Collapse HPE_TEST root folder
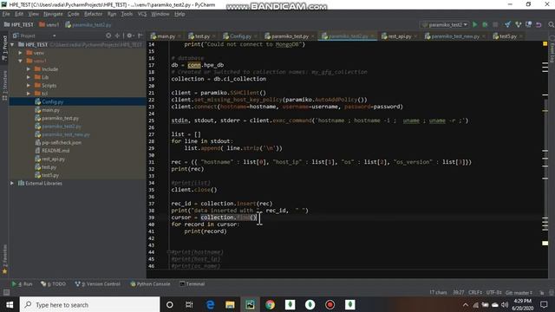 click(12, 44)
